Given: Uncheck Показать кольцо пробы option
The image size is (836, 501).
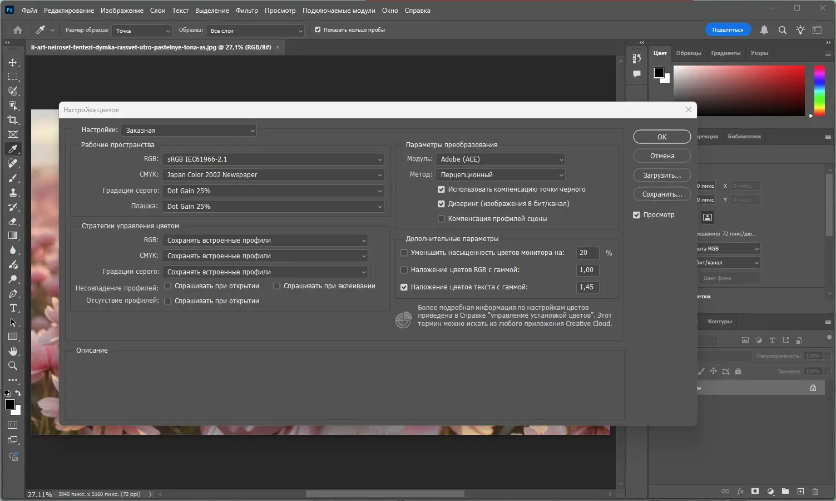Looking at the screenshot, I should 318,30.
